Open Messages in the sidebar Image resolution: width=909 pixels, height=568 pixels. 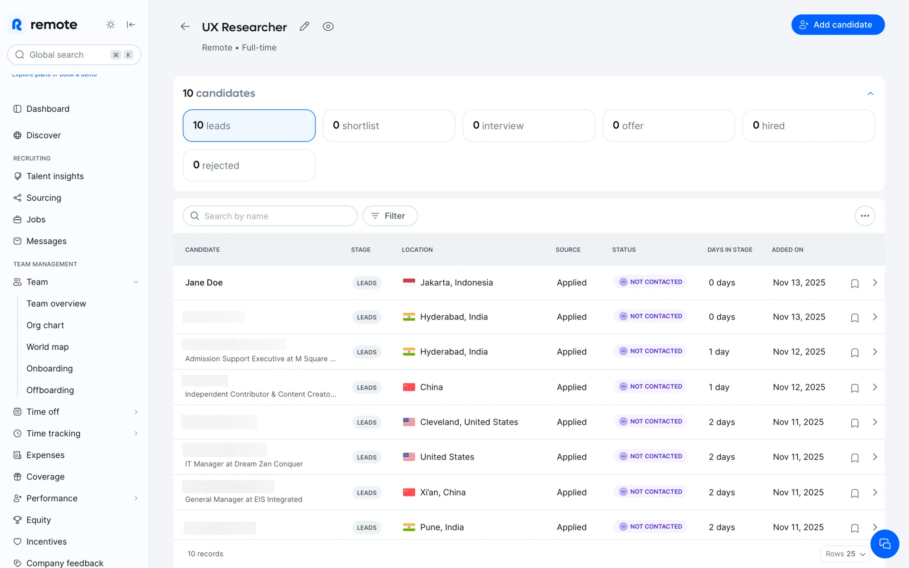pos(46,241)
